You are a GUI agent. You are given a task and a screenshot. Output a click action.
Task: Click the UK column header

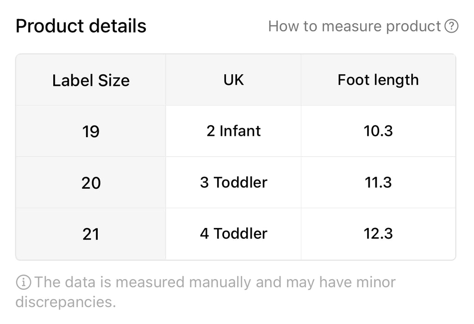(x=233, y=80)
